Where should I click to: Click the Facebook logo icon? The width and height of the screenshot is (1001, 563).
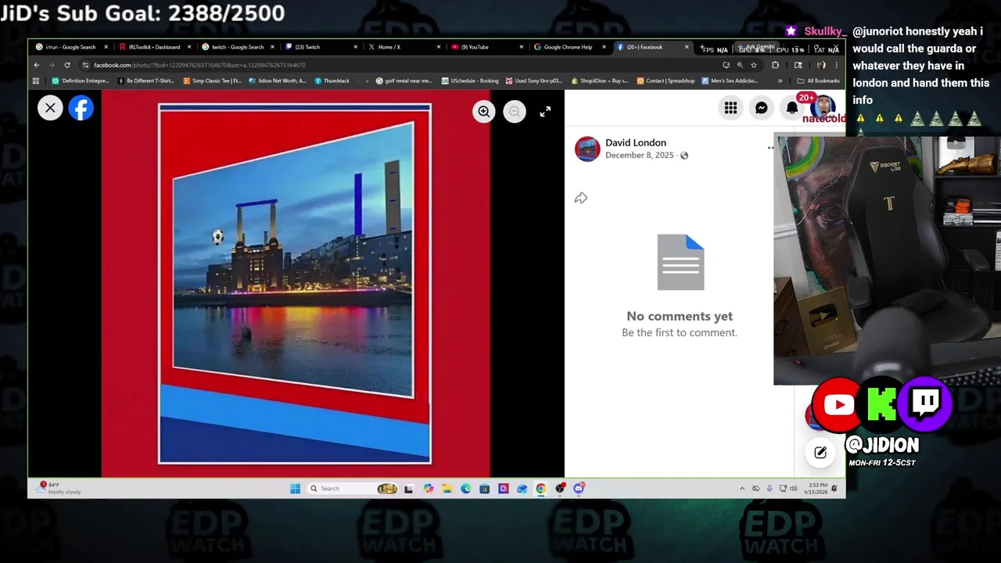click(81, 108)
